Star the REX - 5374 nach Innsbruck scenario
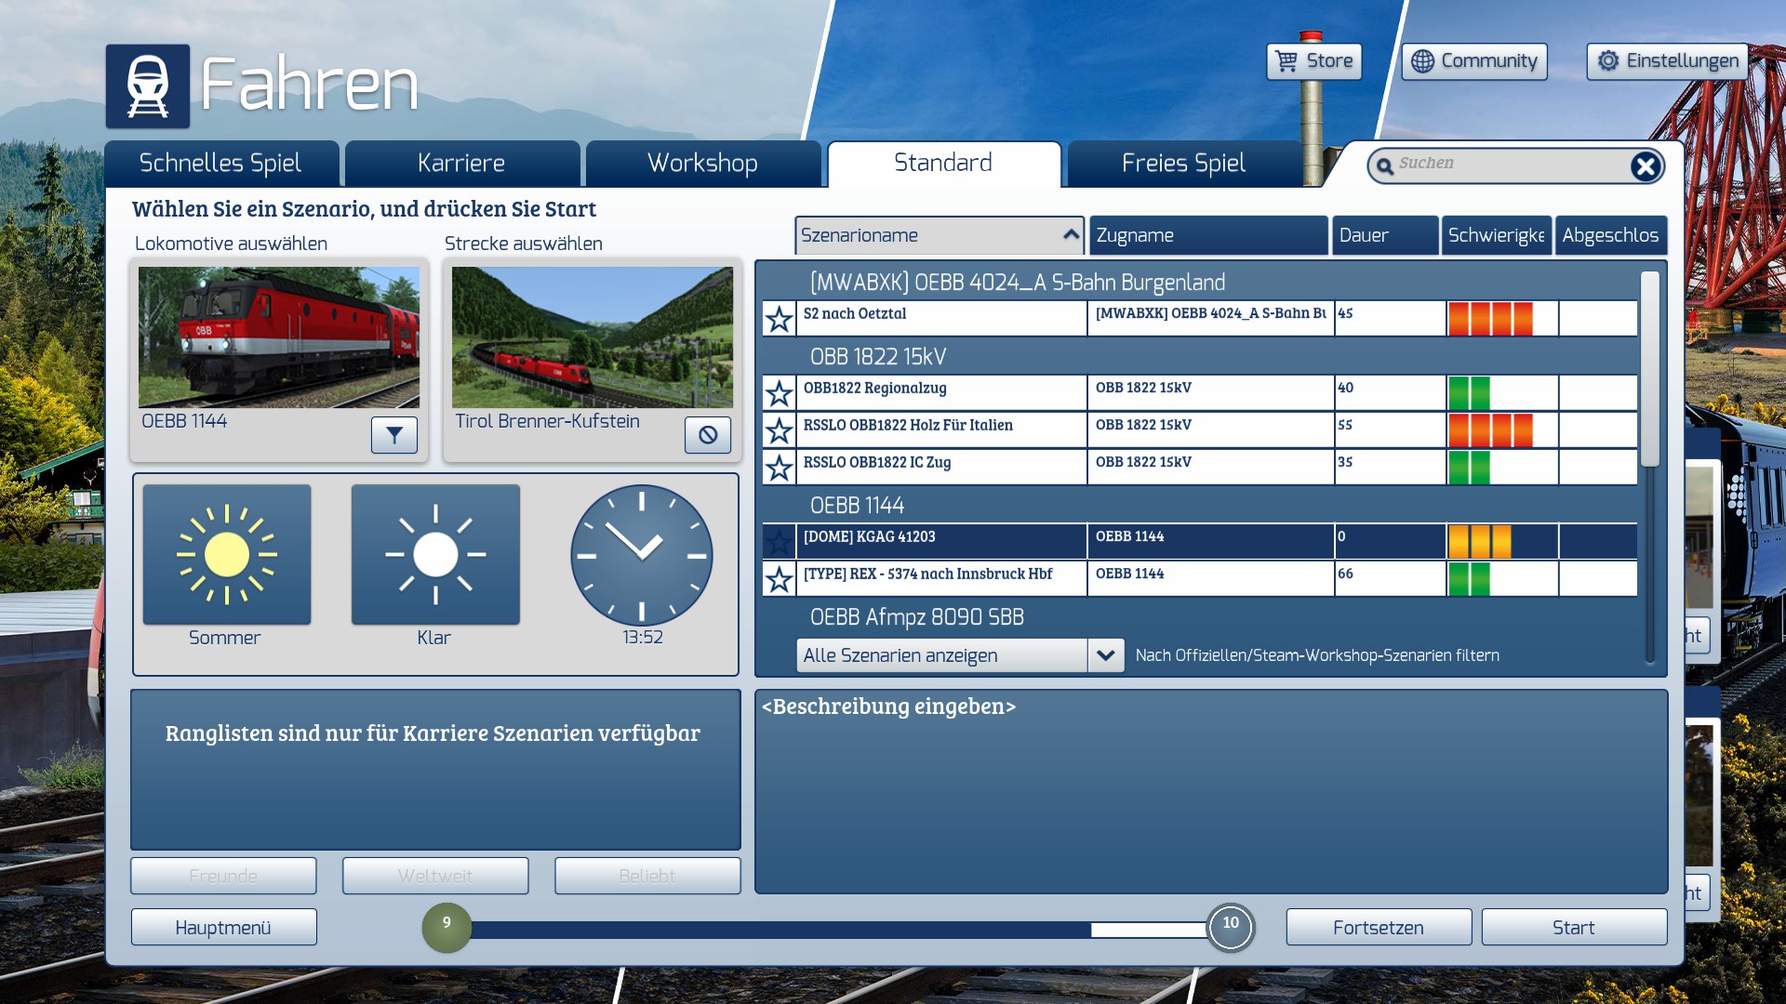The height and width of the screenshot is (1004, 1786). pyautogui.click(x=779, y=579)
